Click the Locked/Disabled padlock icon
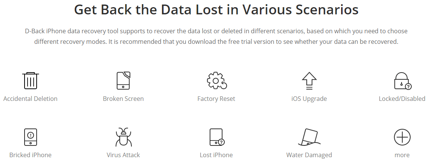The image size is (431, 167). click(x=403, y=81)
